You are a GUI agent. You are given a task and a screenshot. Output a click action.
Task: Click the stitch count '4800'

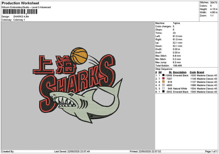(x=169, y=85)
